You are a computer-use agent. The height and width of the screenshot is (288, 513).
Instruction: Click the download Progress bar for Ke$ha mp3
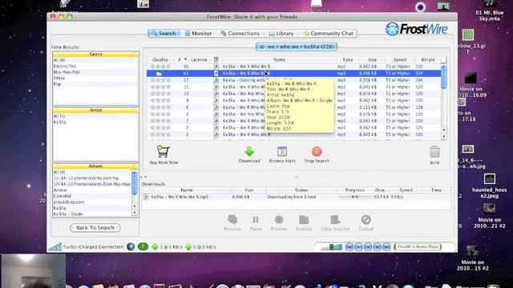(x=354, y=197)
